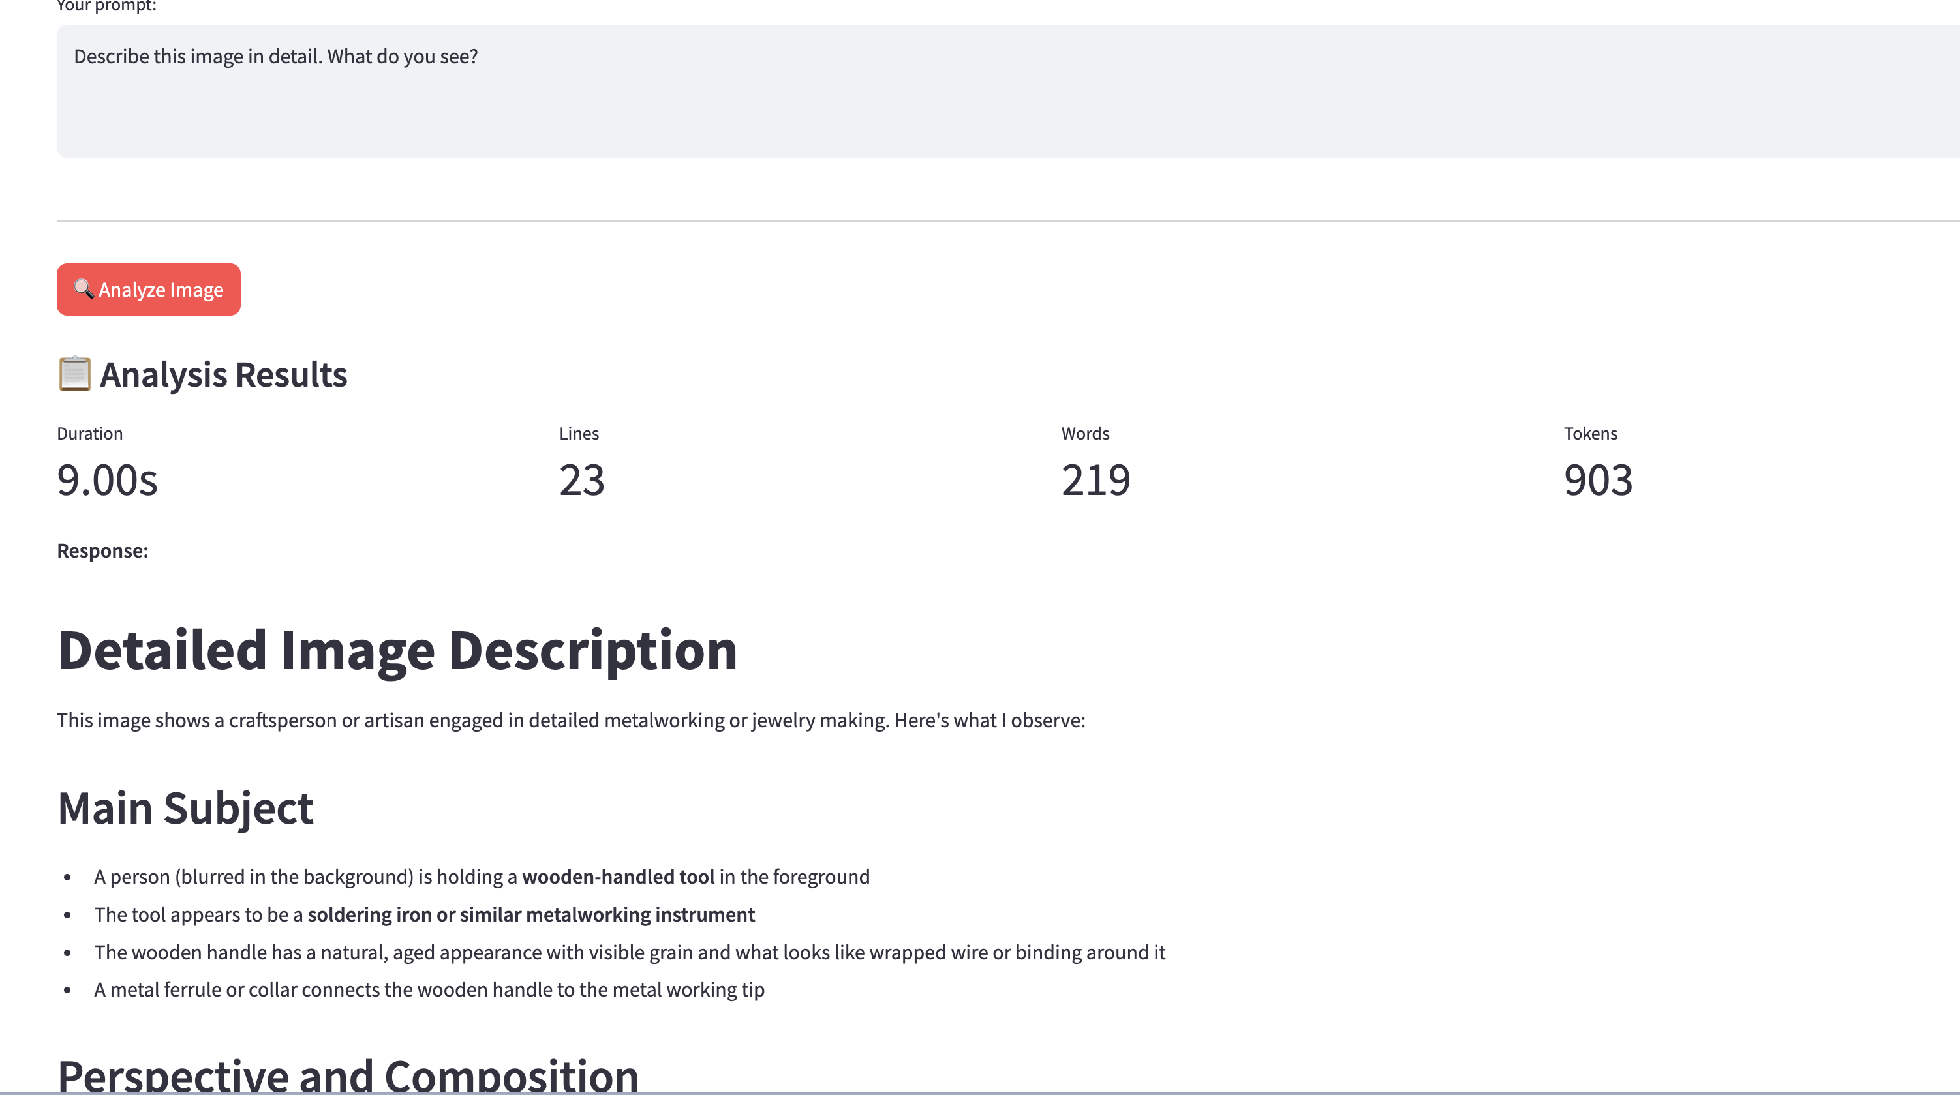The image size is (1960, 1095).
Task: Click the Words metric value 219
Action: click(x=1095, y=481)
